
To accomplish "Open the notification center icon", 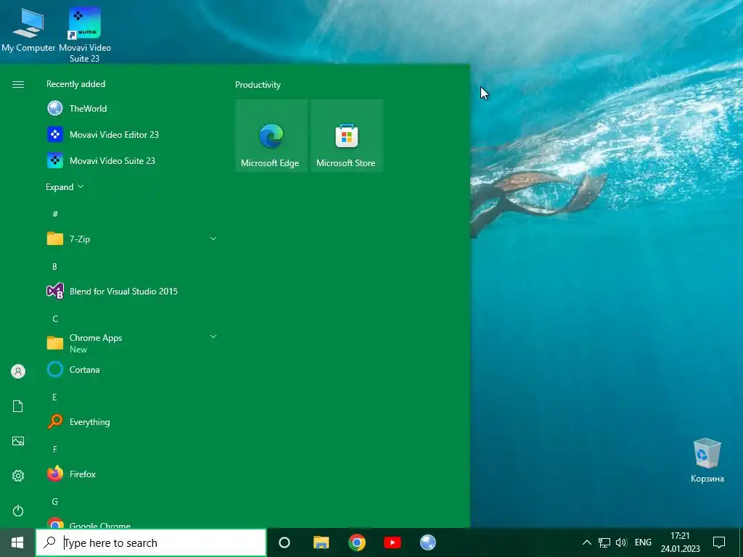I will [719, 542].
